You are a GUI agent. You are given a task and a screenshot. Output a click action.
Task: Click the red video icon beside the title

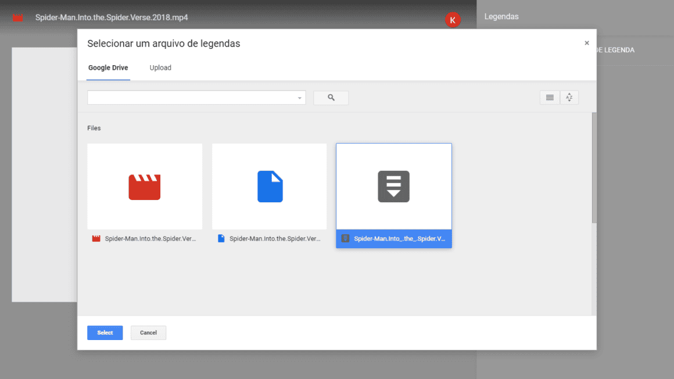click(x=17, y=17)
